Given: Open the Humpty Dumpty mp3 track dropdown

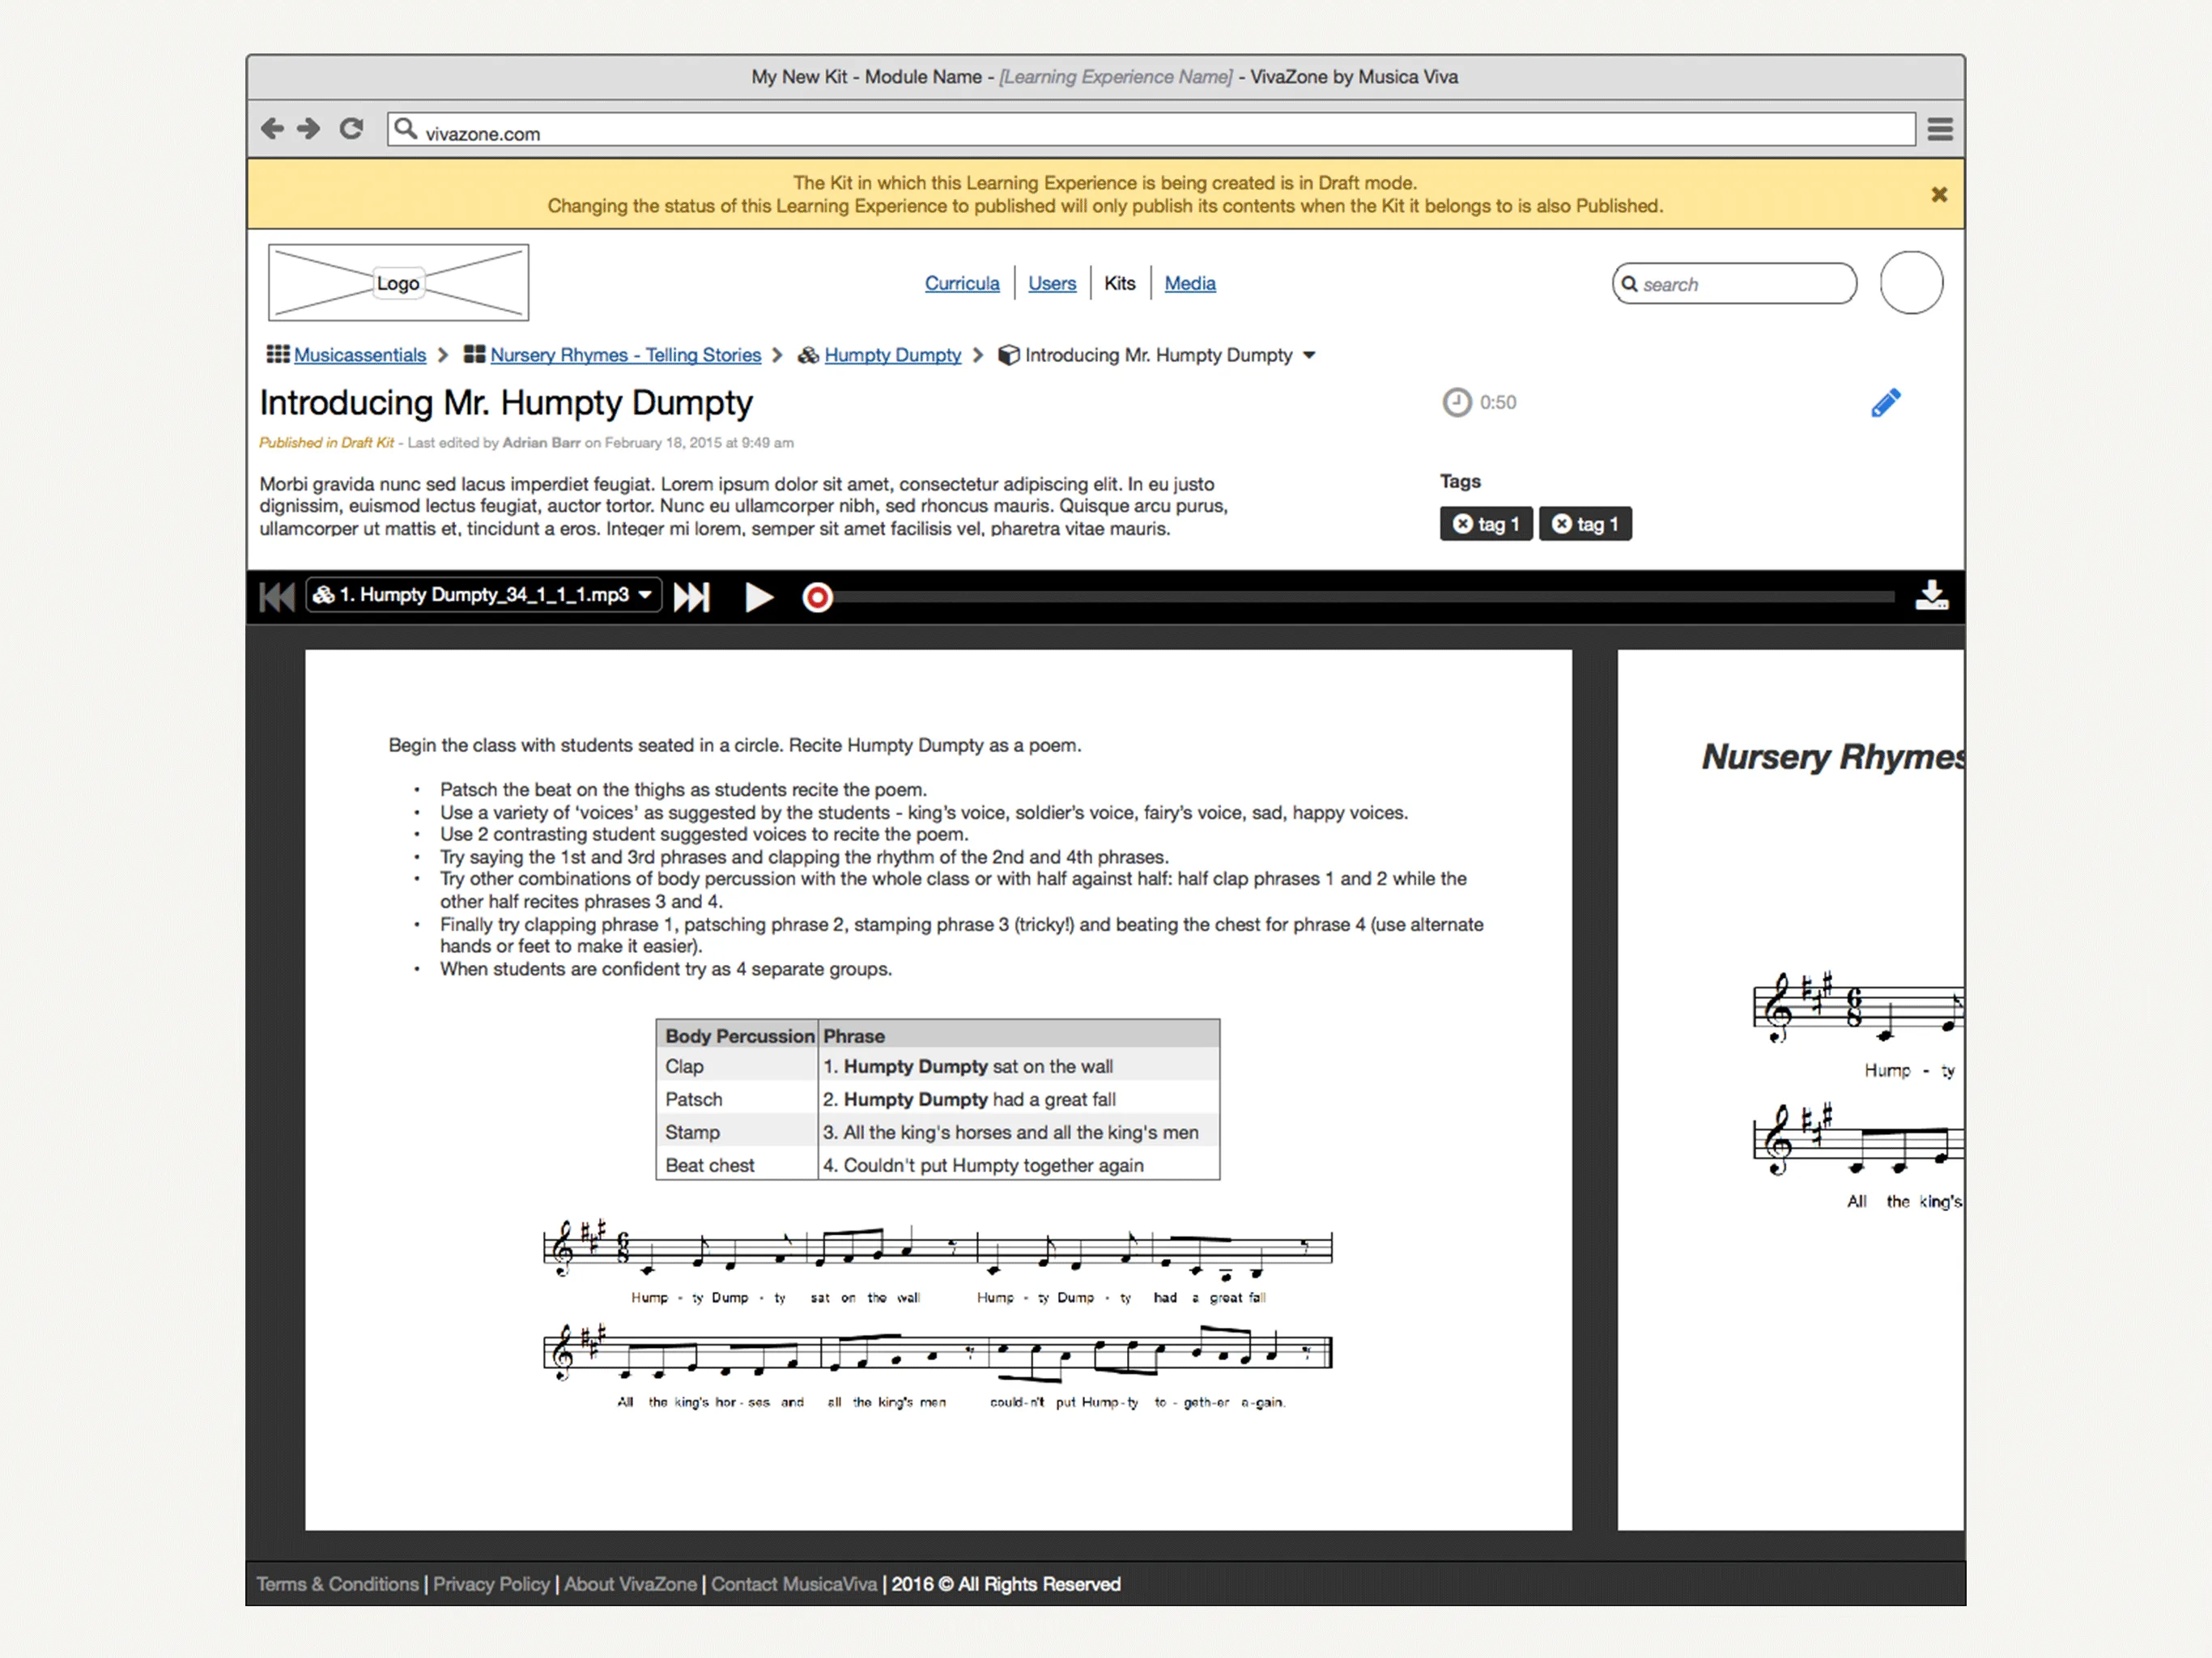Looking at the screenshot, I should [x=484, y=595].
